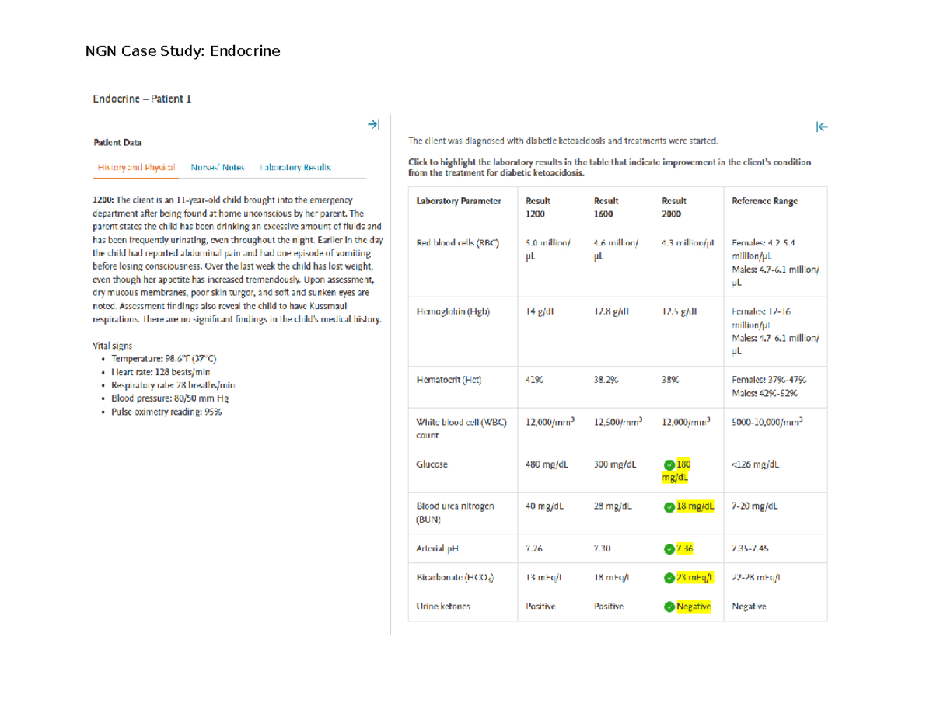Image resolution: width=933 pixels, height=720 pixels.
Task: Click the Result 1600 column header
Action: 606,207
